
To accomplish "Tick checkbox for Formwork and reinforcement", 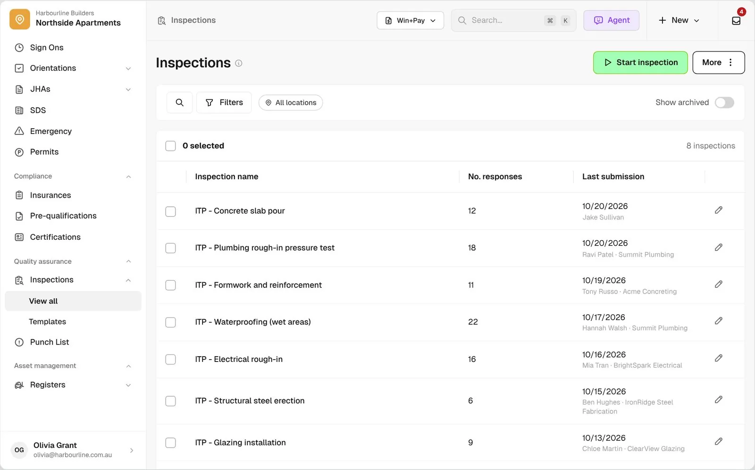I will [170, 285].
